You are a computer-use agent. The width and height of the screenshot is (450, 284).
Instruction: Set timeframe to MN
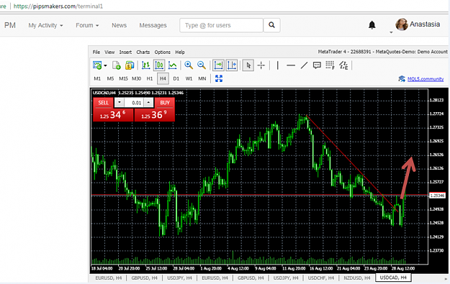[202, 78]
